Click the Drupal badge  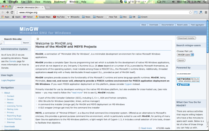coord(183,85)
